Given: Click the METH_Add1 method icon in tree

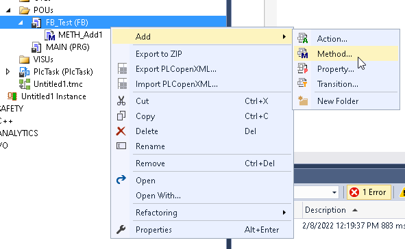Looking at the screenshot, I should click(x=49, y=35).
